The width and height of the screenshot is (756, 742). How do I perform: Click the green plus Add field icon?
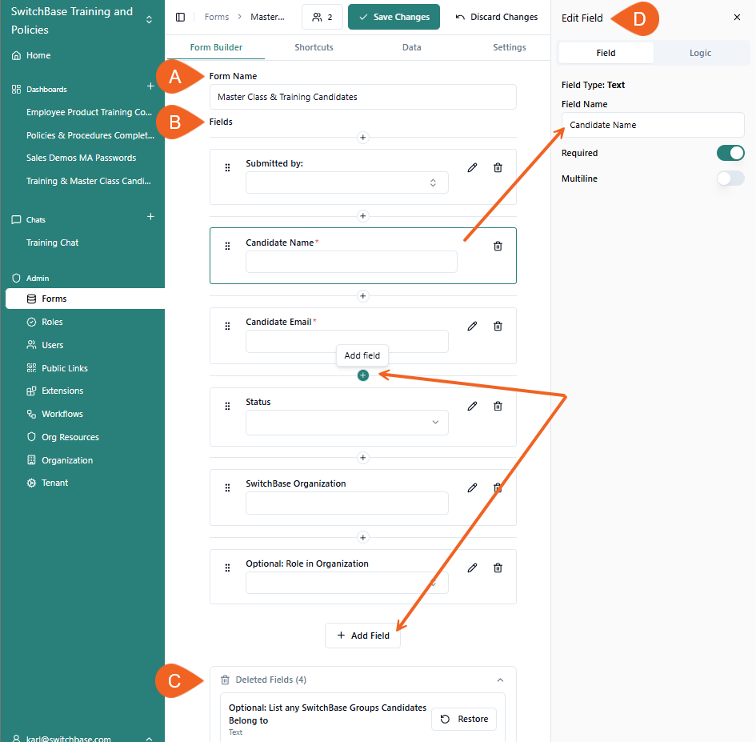[x=362, y=375]
